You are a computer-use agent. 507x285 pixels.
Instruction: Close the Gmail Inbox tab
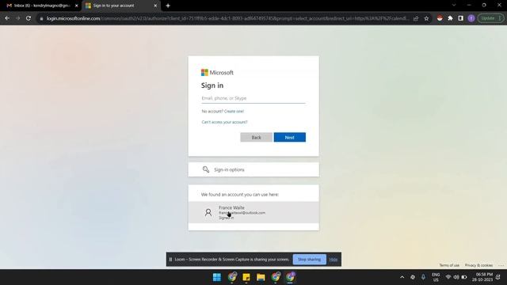pyautogui.click(x=77, y=6)
